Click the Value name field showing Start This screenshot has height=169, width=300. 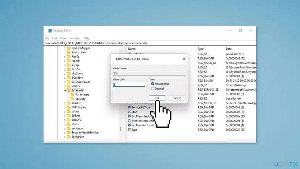149,73
